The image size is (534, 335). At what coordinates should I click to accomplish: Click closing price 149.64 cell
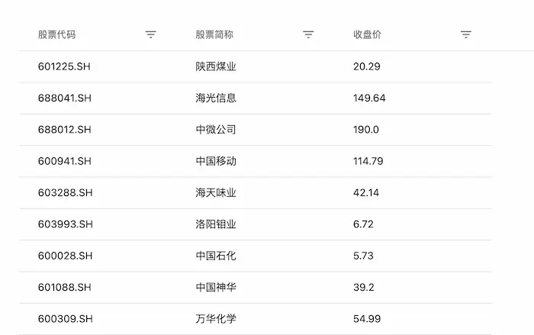pyautogui.click(x=369, y=98)
